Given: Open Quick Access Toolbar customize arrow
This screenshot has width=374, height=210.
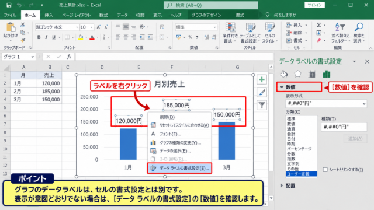Looking at the screenshot, I should pos(42,5).
